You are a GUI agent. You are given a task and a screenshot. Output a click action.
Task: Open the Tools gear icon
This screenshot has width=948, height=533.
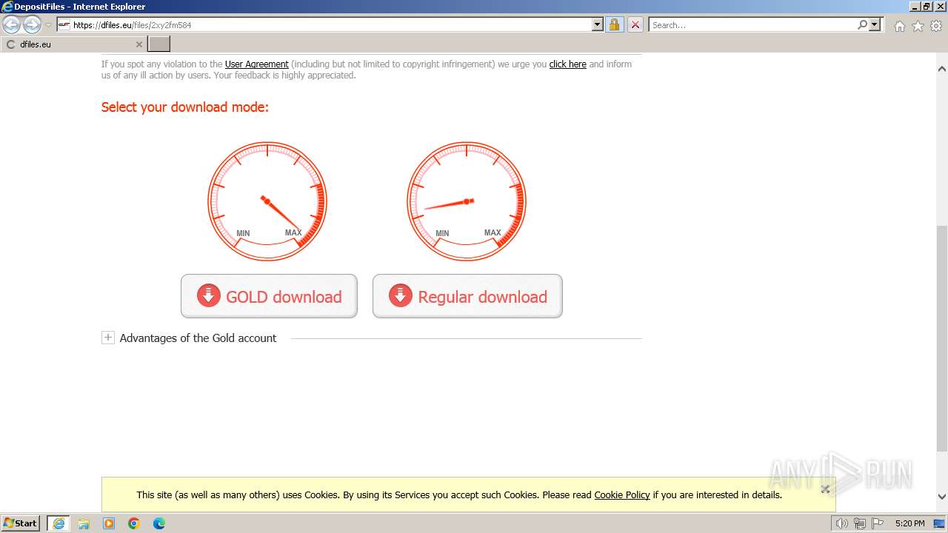936,26
